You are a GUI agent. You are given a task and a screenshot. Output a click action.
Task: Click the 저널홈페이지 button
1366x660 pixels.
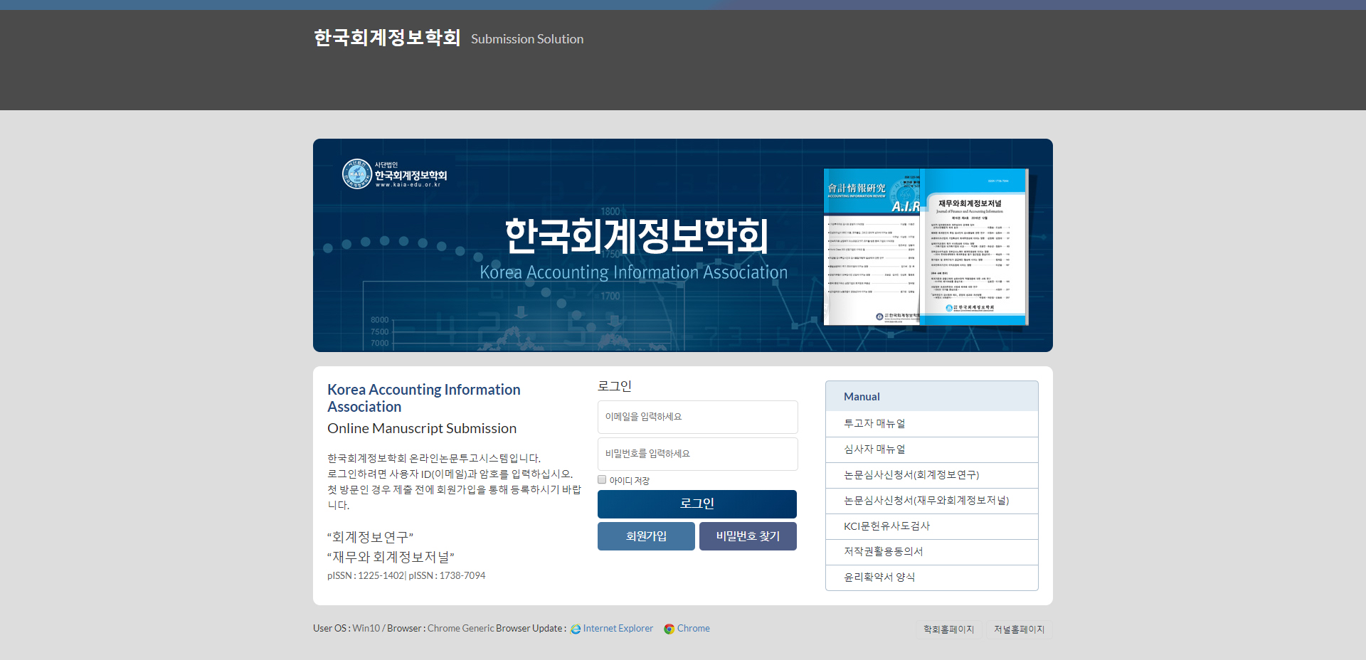1019,629
